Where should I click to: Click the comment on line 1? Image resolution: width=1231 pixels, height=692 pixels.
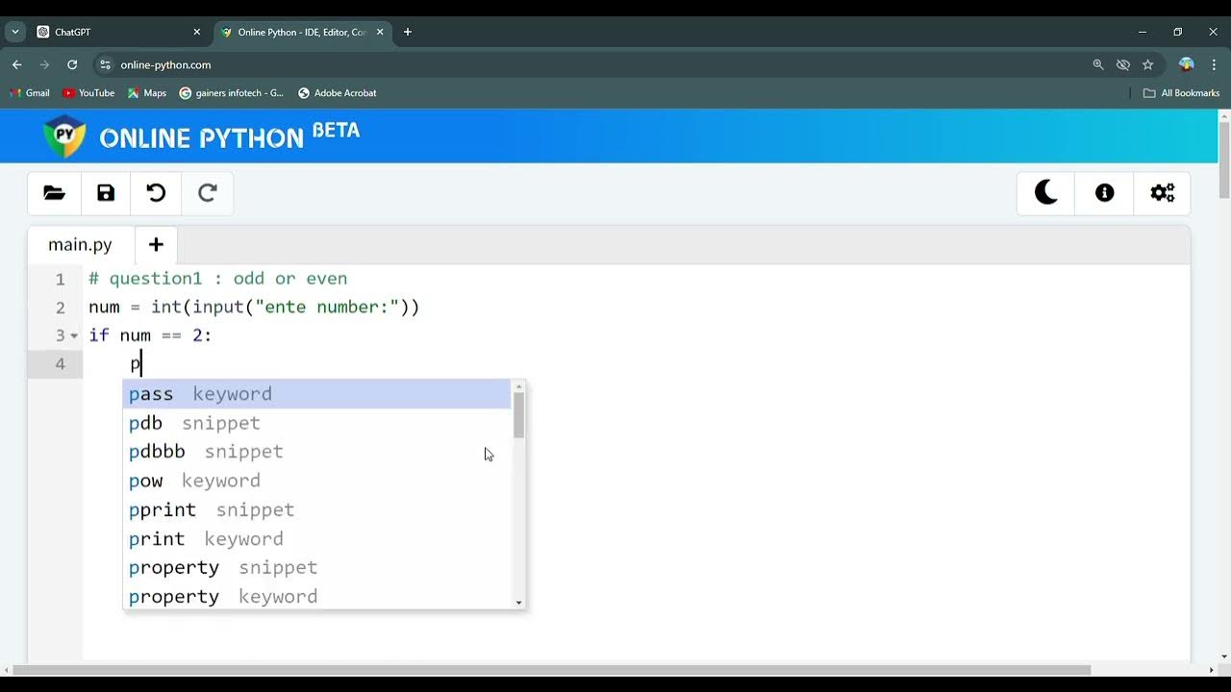click(218, 279)
